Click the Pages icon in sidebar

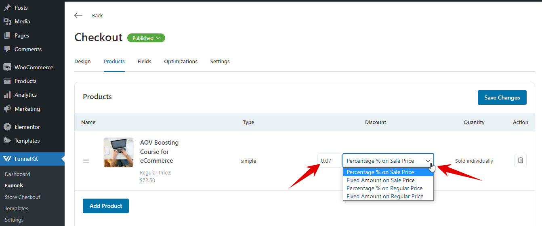tap(7, 35)
